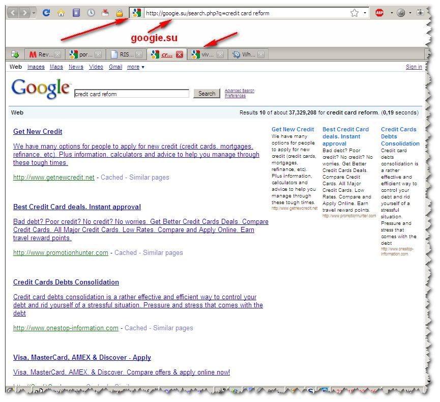This screenshot has height=402, width=440.
Task: Click the padlock icon in toolbar
Action: (x=119, y=13)
